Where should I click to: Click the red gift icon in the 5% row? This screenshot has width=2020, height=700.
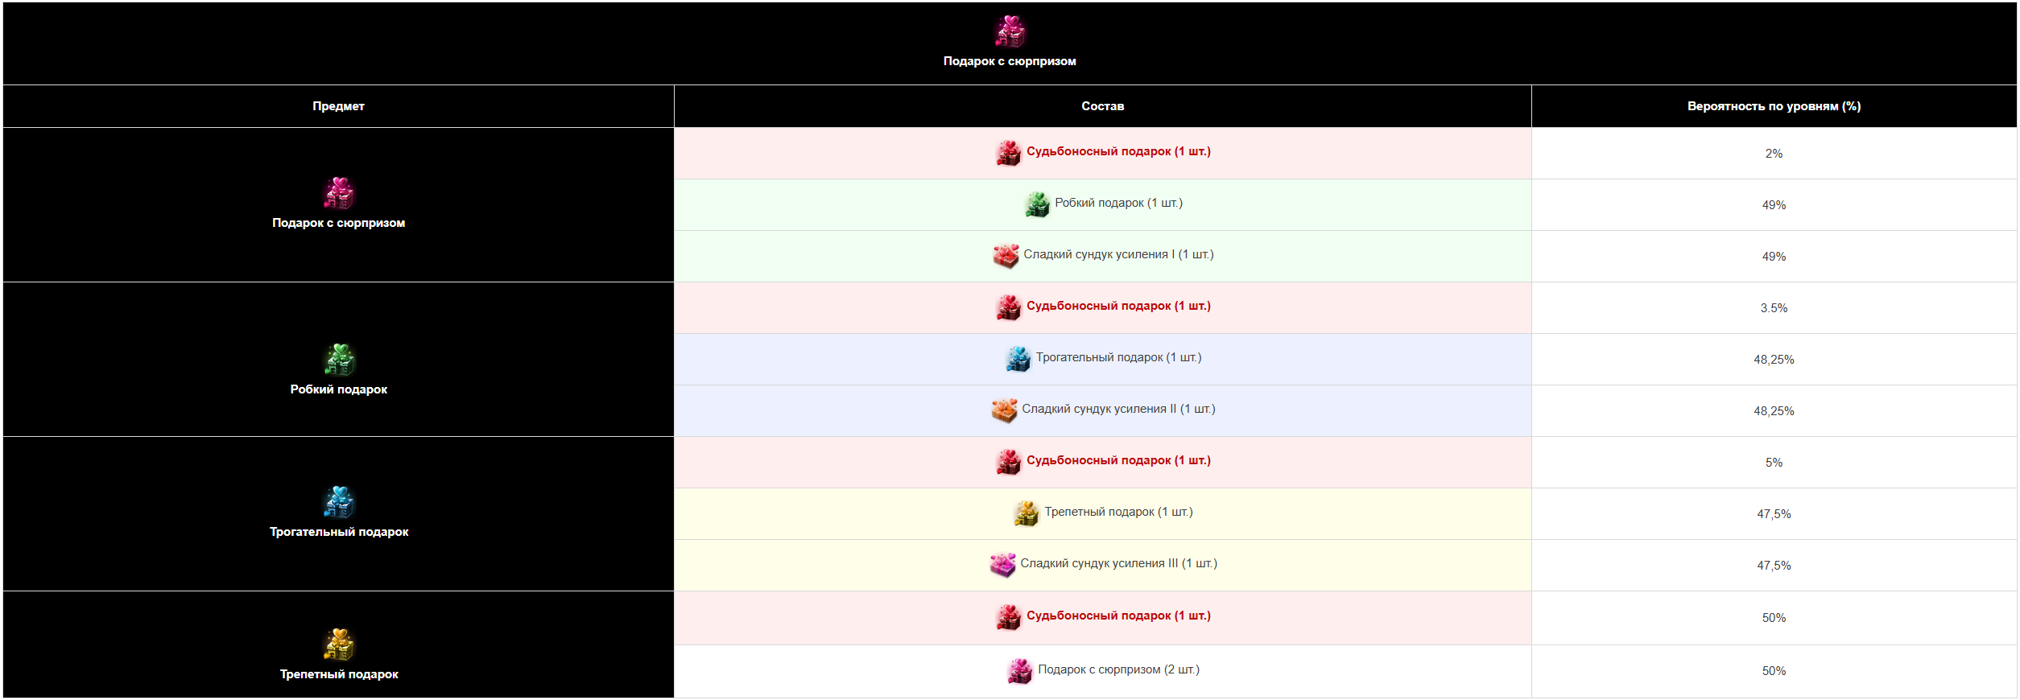[1009, 461]
